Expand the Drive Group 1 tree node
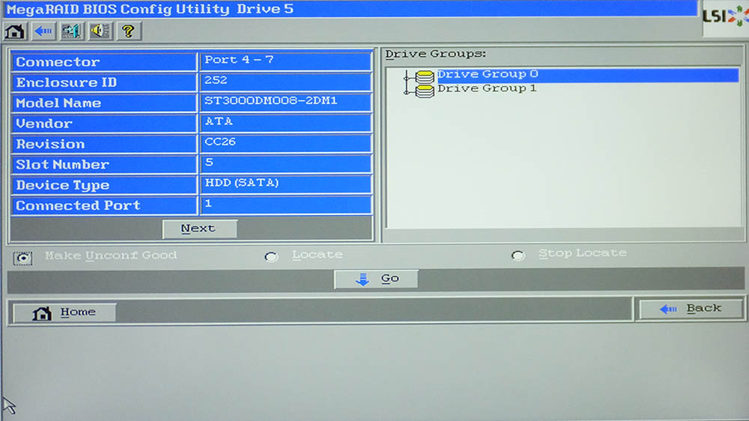Screen dimensions: 749x421 coord(407,92)
